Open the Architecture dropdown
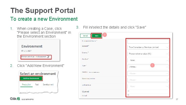The height and width of the screenshot is (105, 186). [x=148, y=86]
